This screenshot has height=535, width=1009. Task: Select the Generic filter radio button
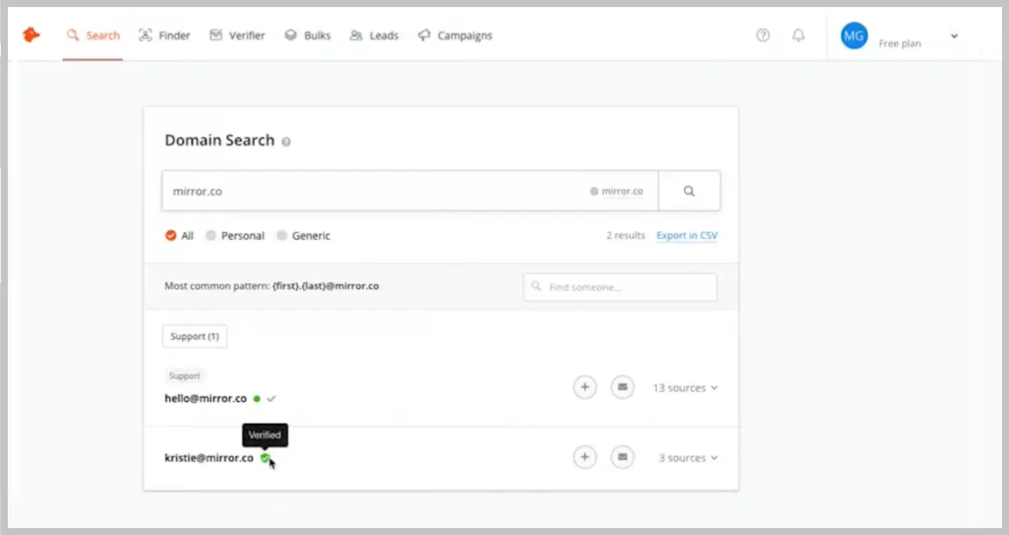point(281,236)
